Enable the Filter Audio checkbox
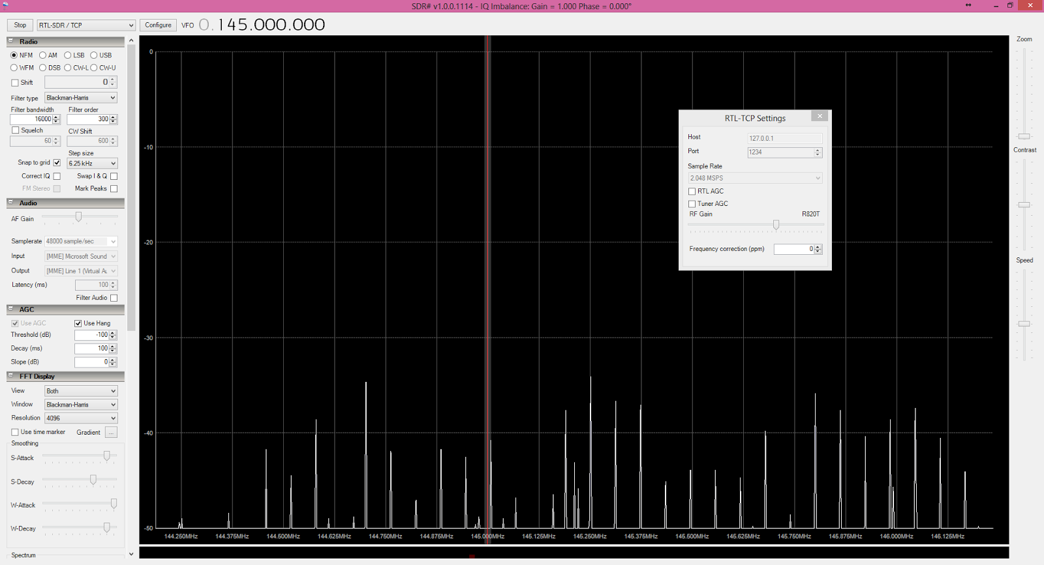Viewport: 1044px width, 565px height. [x=114, y=298]
